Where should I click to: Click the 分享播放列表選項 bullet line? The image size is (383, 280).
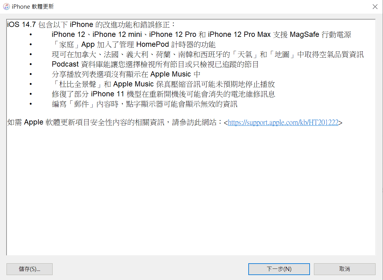click(126, 74)
